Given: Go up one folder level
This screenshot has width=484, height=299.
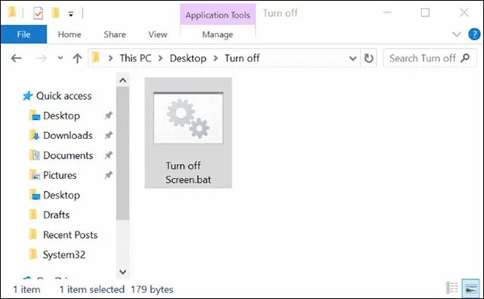Looking at the screenshot, I should pos(77,58).
